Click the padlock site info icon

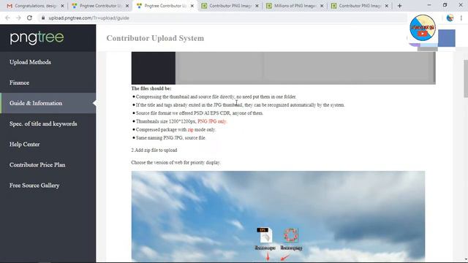(x=43, y=18)
